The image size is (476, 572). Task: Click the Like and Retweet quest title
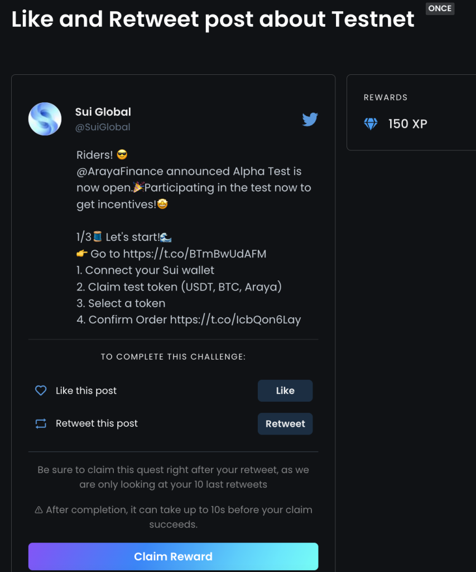tap(213, 19)
